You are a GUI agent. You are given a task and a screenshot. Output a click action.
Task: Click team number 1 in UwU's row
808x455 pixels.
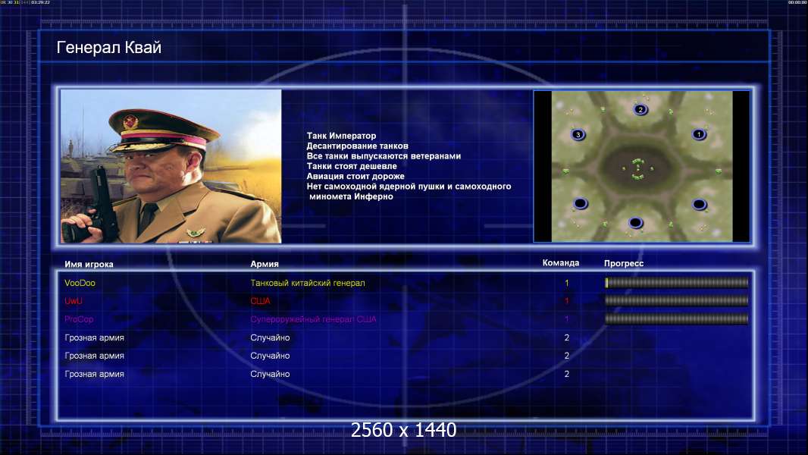(x=566, y=301)
